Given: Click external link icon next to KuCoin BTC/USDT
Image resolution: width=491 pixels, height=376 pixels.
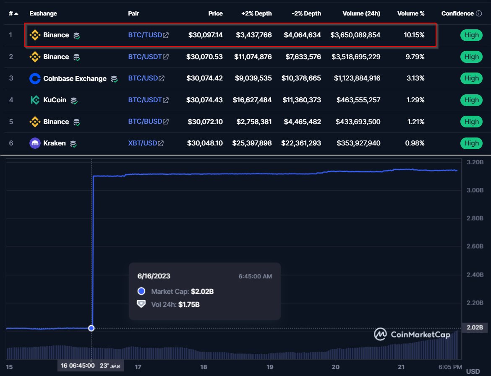Looking at the screenshot, I should [166, 100].
